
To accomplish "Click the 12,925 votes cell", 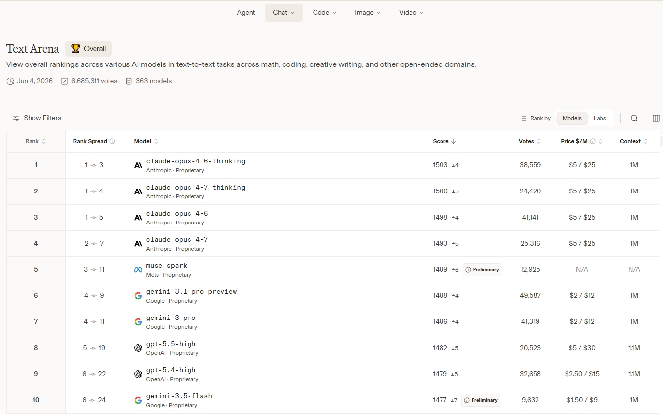I will 530,270.
